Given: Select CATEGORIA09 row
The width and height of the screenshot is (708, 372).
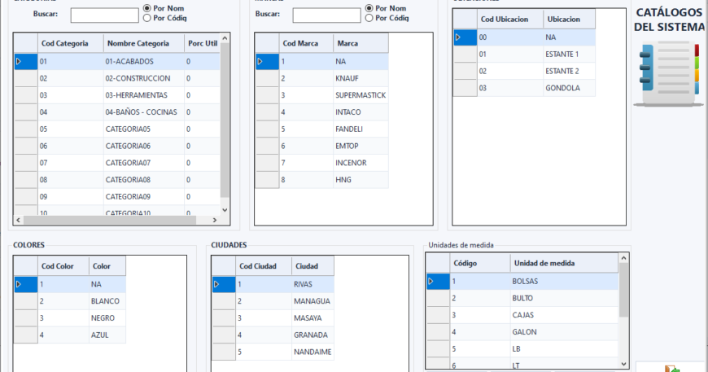Looking at the screenshot, I should 117,197.
